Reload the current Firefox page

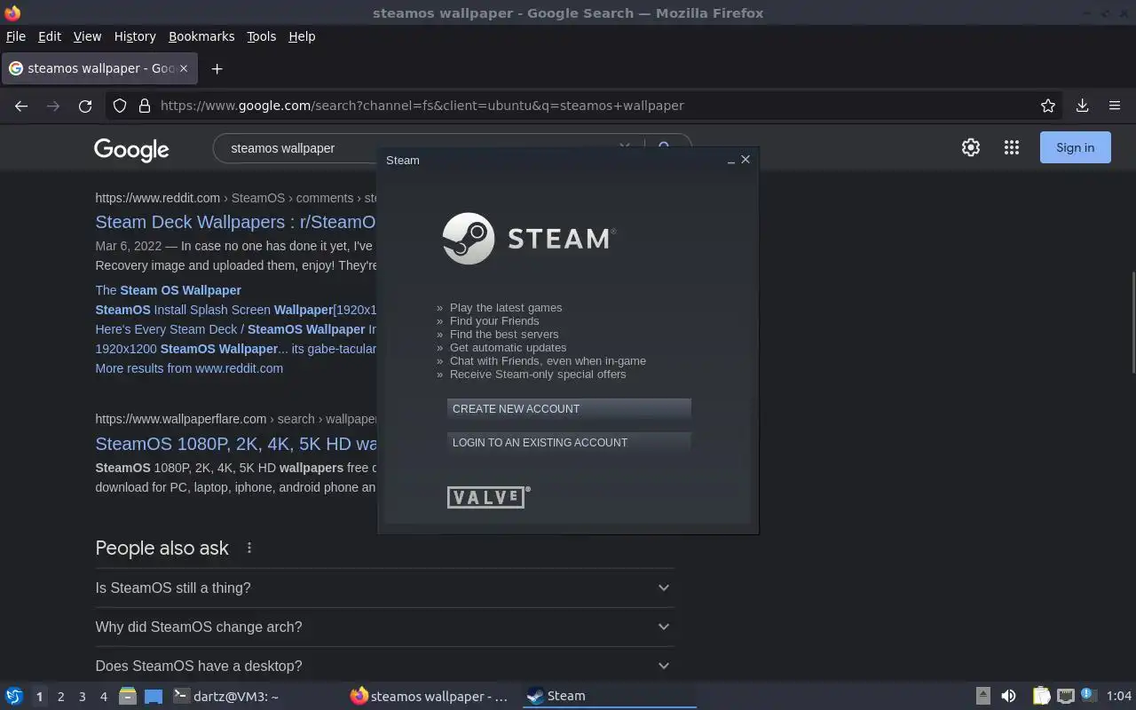click(85, 106)
